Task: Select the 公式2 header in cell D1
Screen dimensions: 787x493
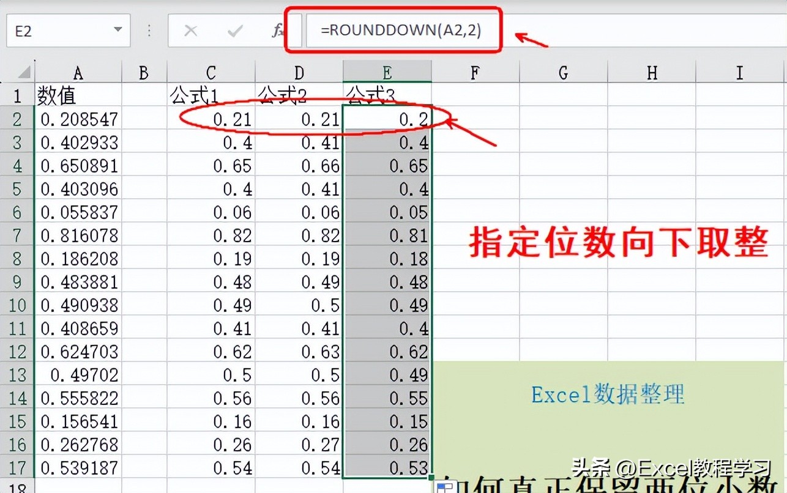Action: tap(299, 95)
